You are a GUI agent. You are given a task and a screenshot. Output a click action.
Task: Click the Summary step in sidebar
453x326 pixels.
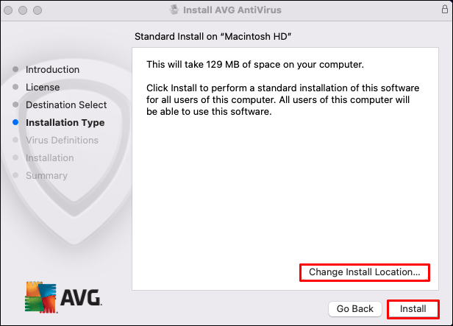click(x=46, y=176)
